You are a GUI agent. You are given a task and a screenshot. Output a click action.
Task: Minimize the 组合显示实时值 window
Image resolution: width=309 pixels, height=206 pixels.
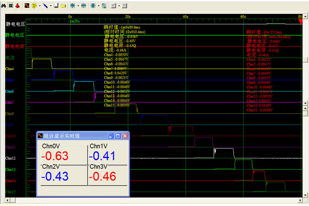tap(111, 136)
